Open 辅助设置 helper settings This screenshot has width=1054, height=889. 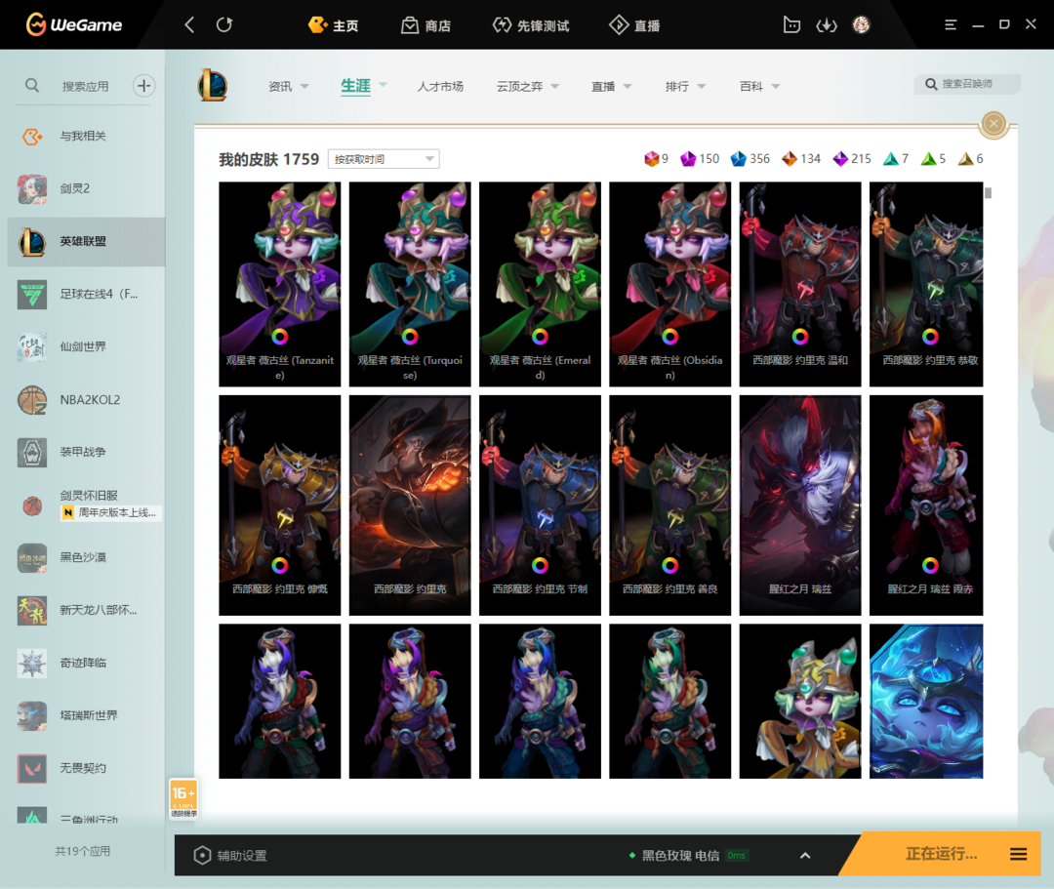pyautogui.click(x=230, y=856)
